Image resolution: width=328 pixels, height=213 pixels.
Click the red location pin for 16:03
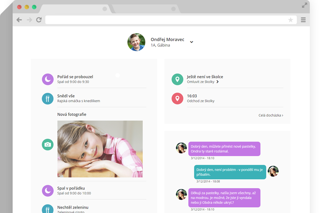click(178, 99)
